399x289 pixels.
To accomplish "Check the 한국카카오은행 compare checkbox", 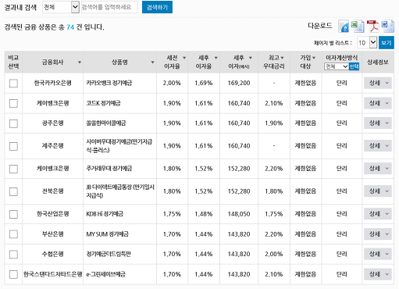I will pos(13,84).
